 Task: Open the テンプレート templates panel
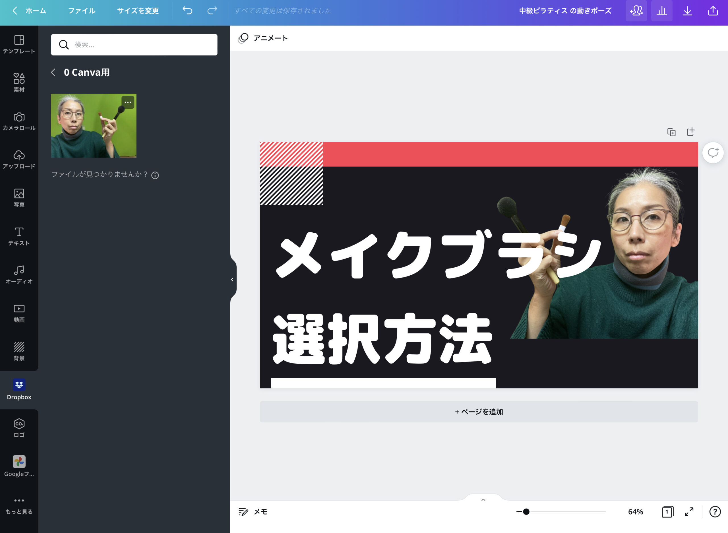click(x=19, y=45)
